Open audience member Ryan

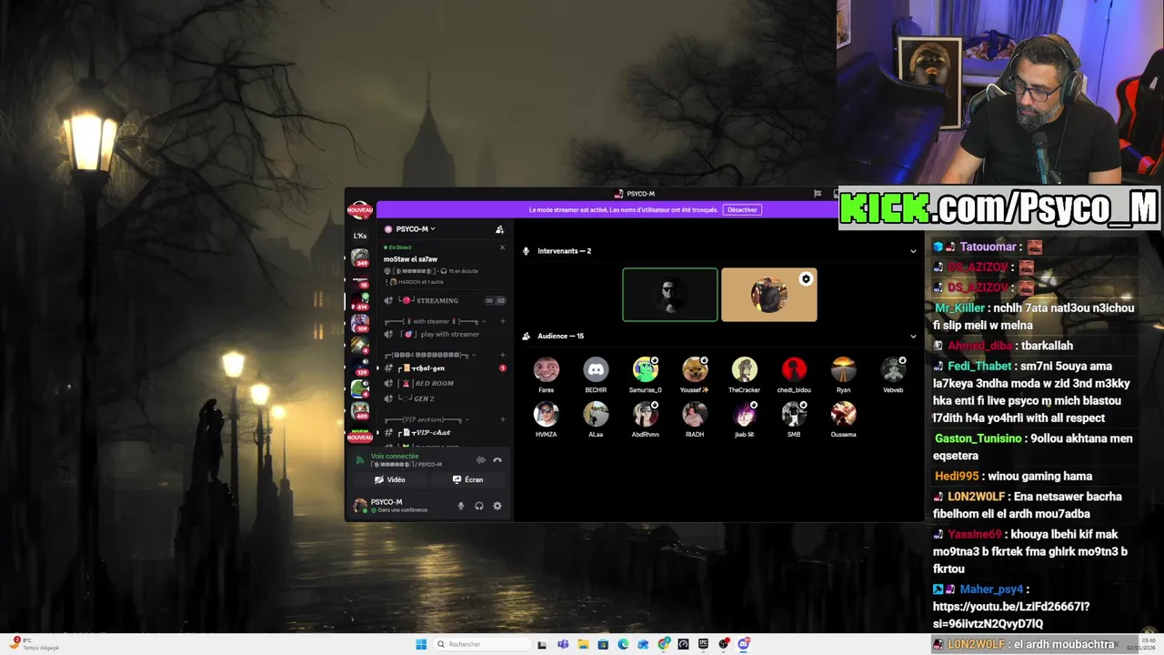click(x=843, y=374)
